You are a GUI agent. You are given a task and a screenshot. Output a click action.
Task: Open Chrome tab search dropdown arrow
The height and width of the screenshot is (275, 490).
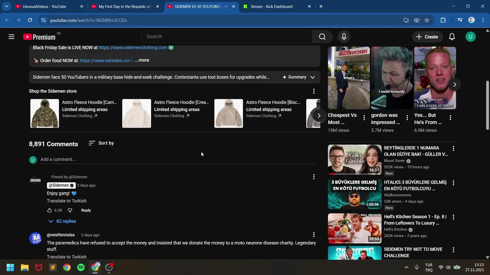click(x=6, y=6)
